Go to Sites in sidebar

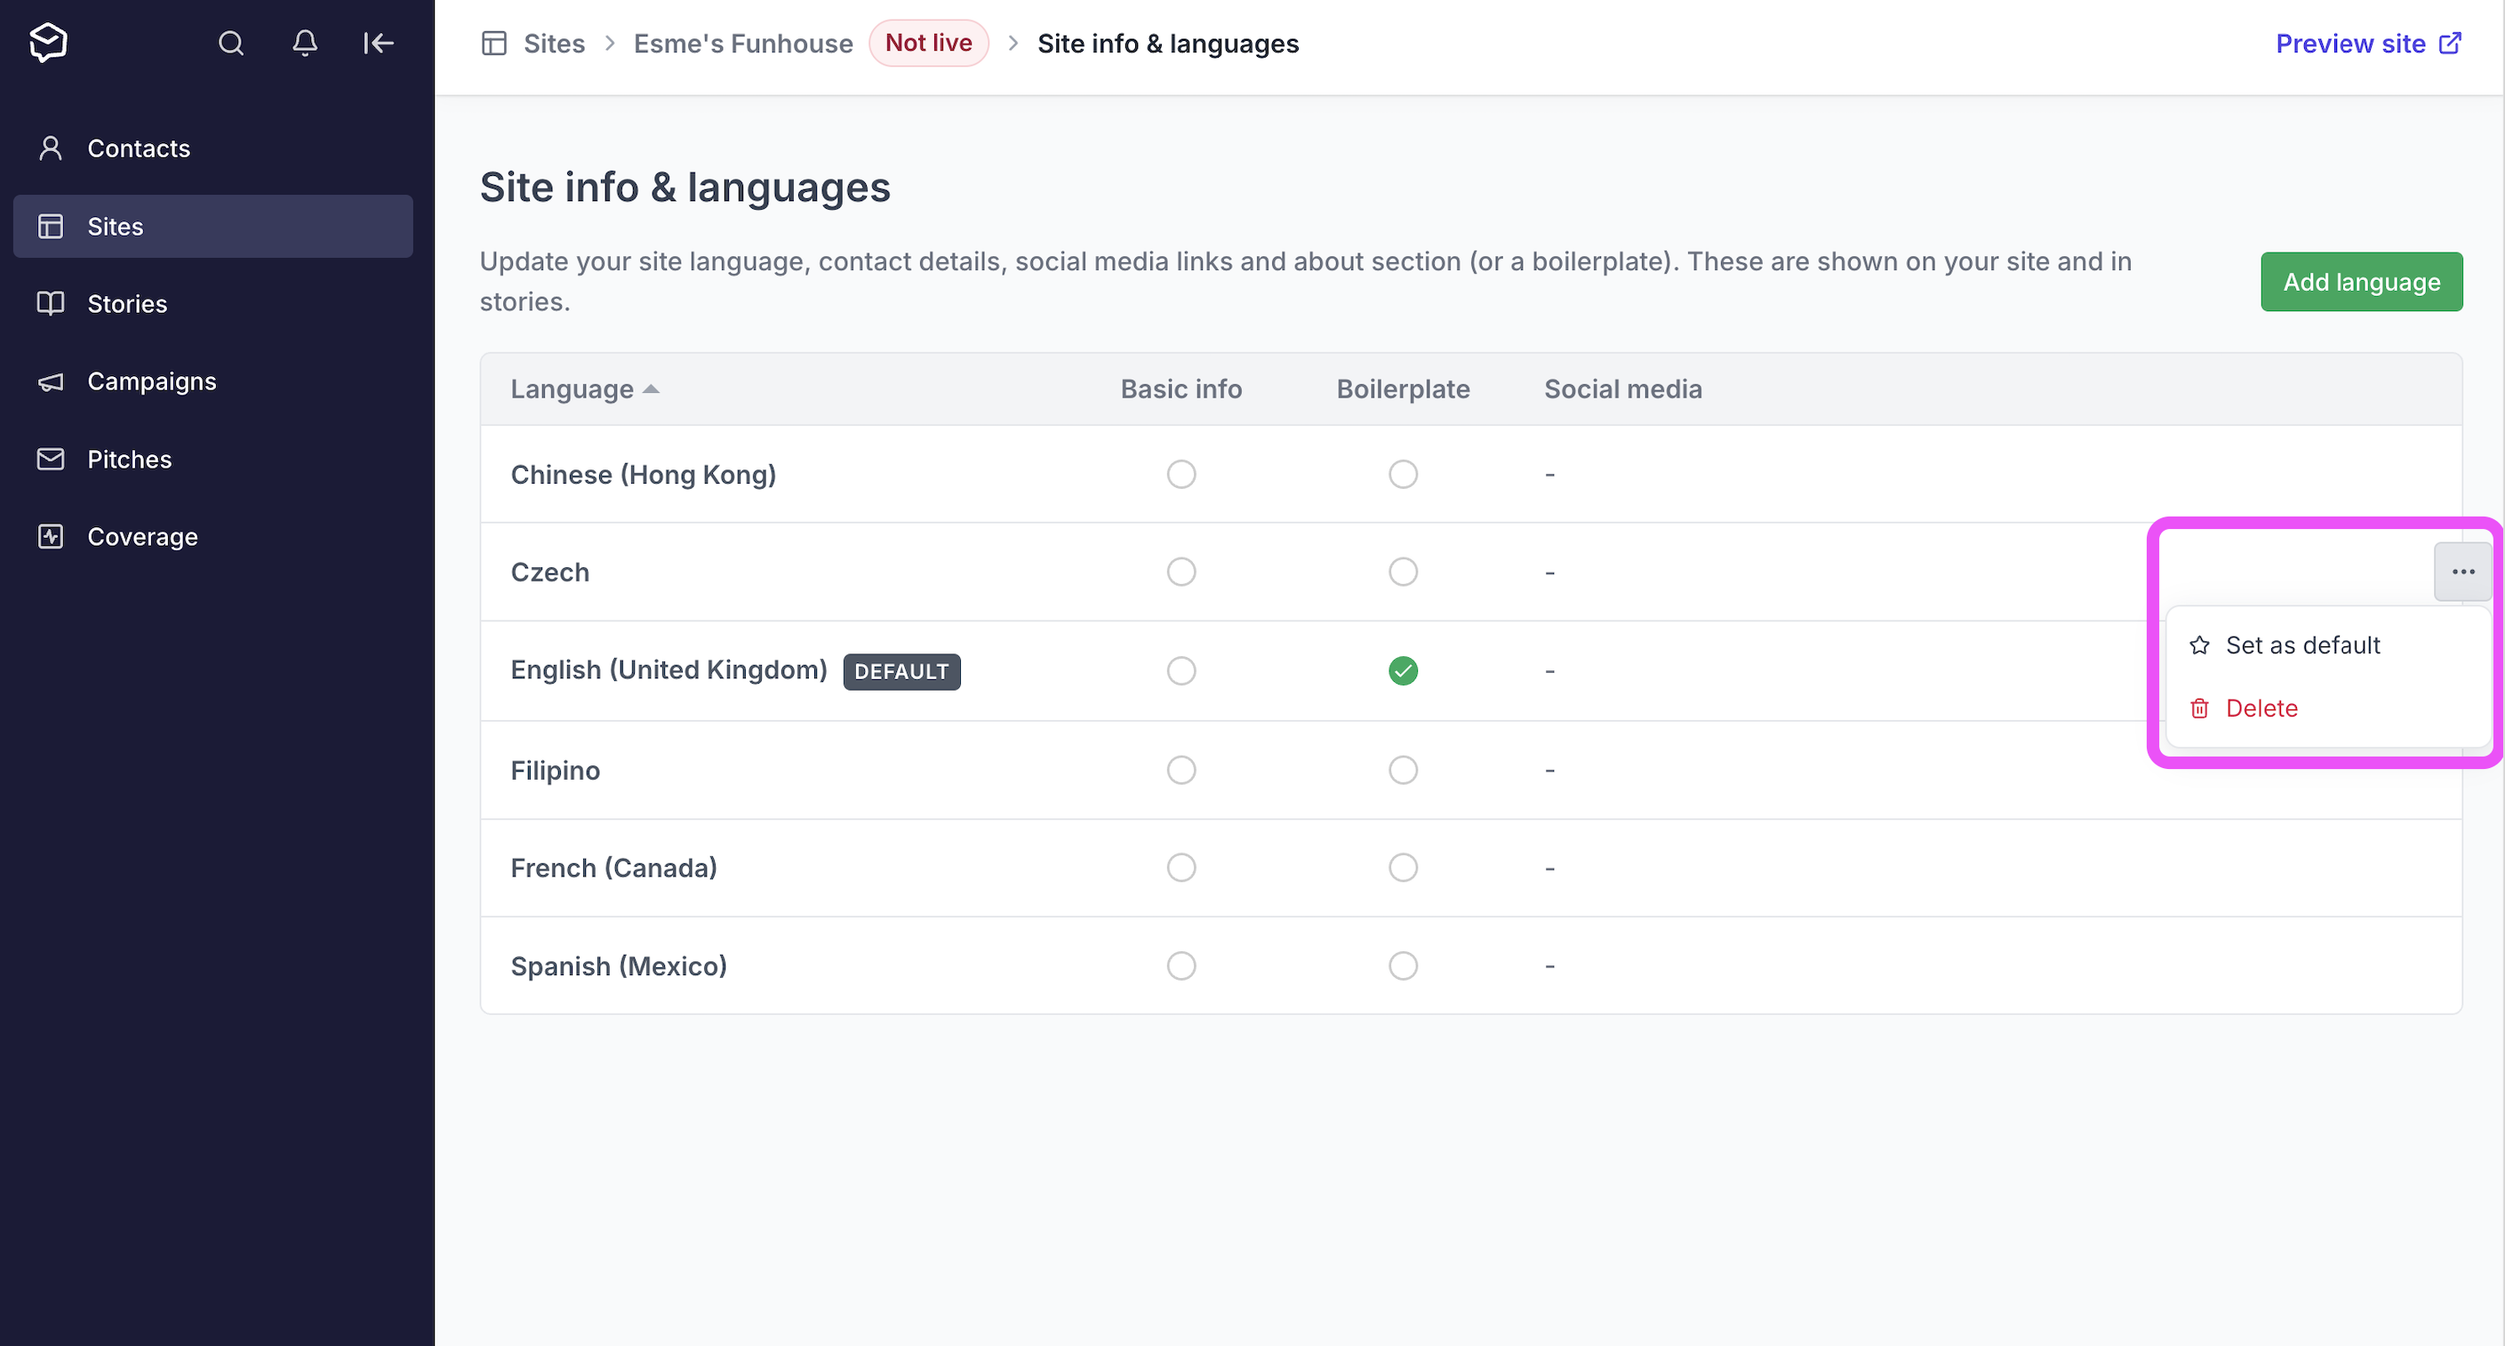[x=213, y=226]
